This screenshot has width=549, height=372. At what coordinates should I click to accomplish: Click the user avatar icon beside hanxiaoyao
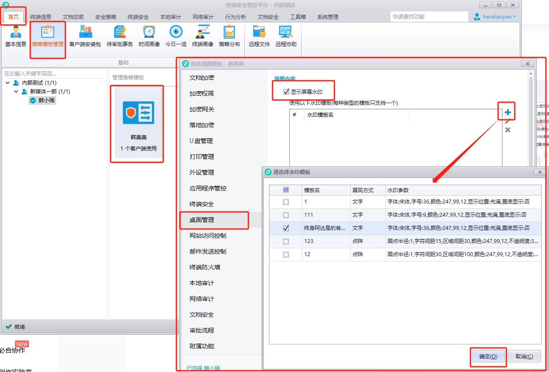477,17
